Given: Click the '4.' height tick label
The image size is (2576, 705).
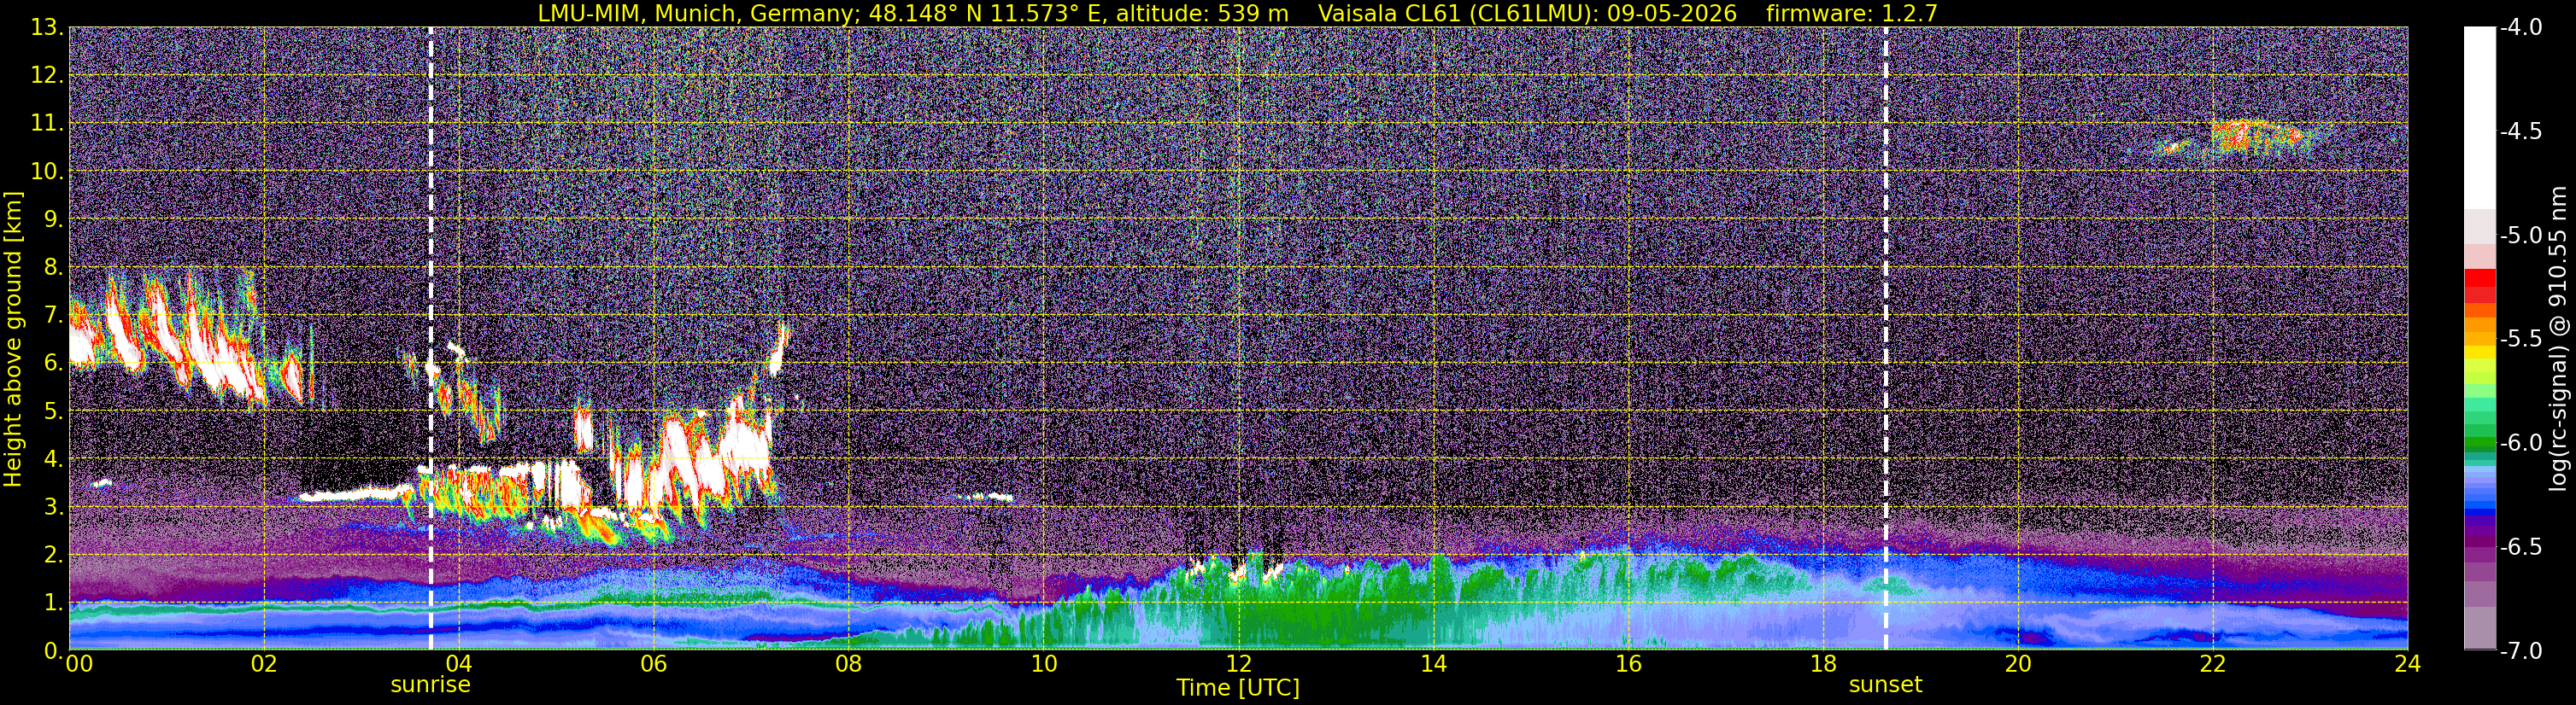Looking at the screenshot, I should tap(53, 459).
